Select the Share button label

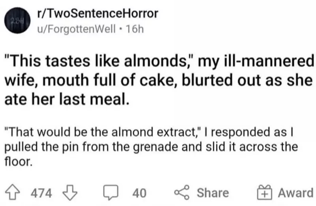[213, 193]
